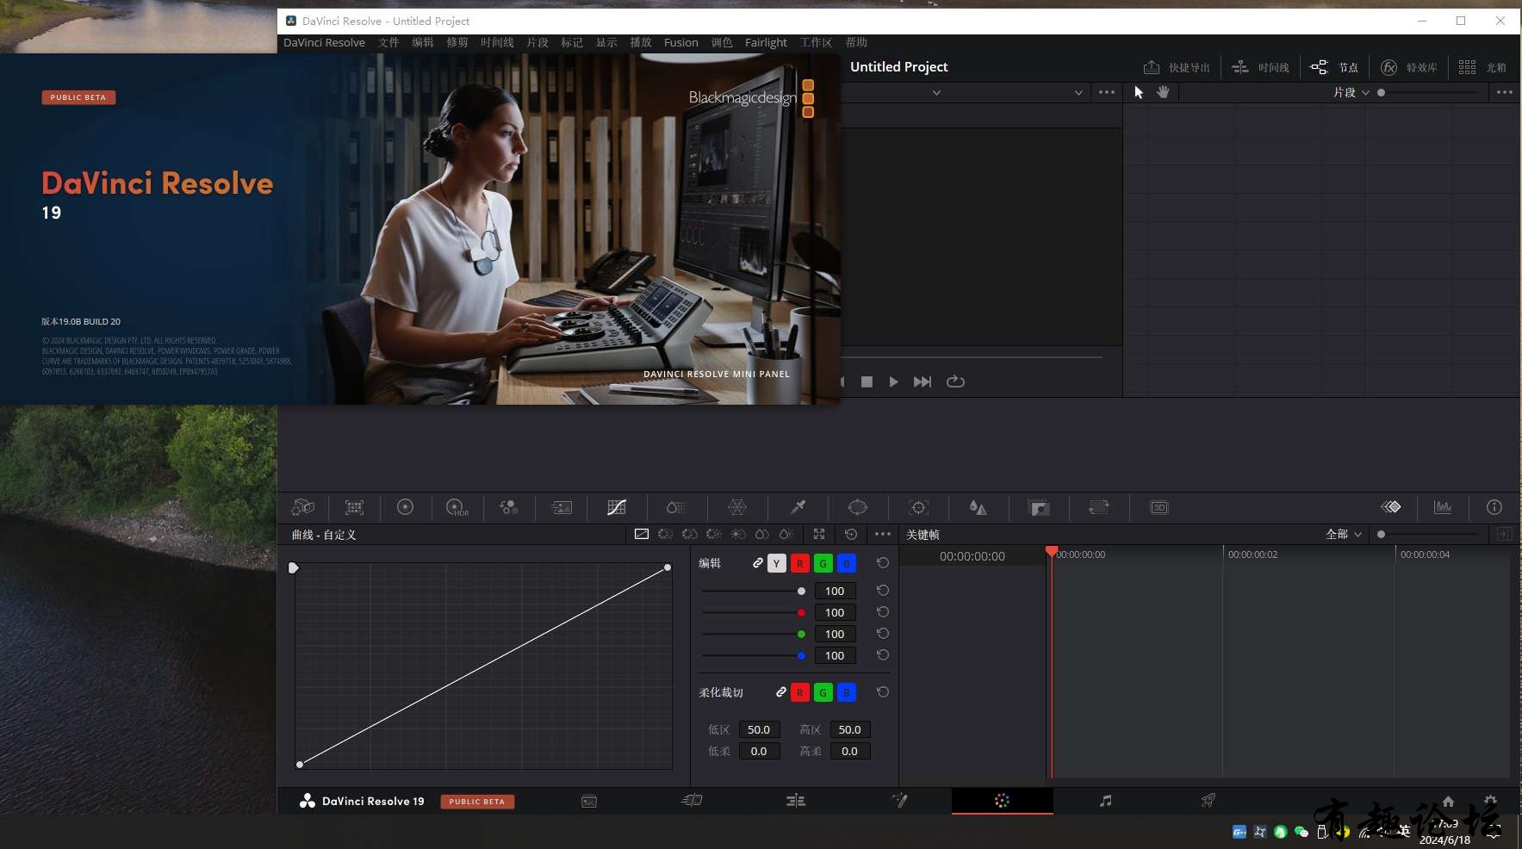Open the Project Settings gear icon
Screen dimensions: 1522x849
coord(1490,801)
